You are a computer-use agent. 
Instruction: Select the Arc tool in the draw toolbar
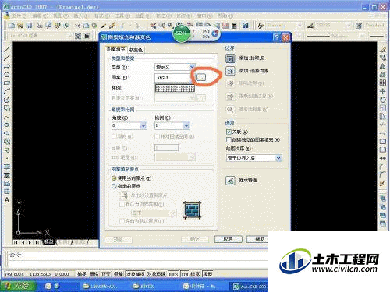(7, 91)
